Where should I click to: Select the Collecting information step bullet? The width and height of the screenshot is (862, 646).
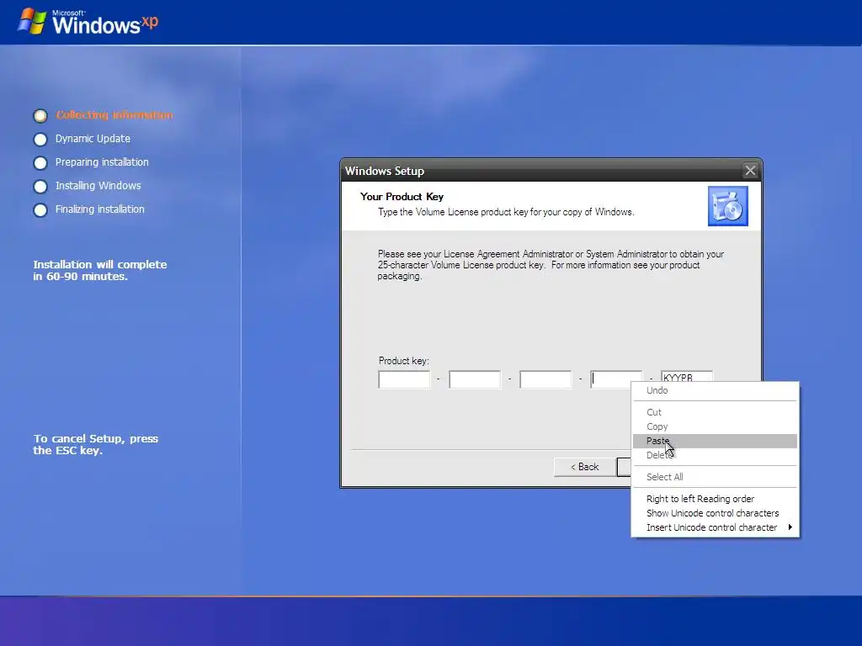tap(40, 116)
